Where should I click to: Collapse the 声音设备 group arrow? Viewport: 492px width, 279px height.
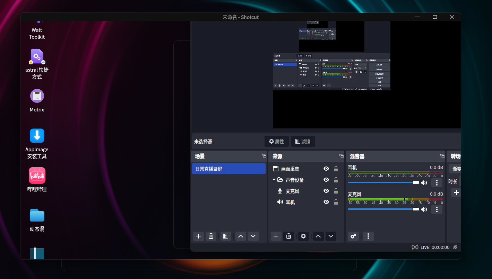(x=274, y=180)
